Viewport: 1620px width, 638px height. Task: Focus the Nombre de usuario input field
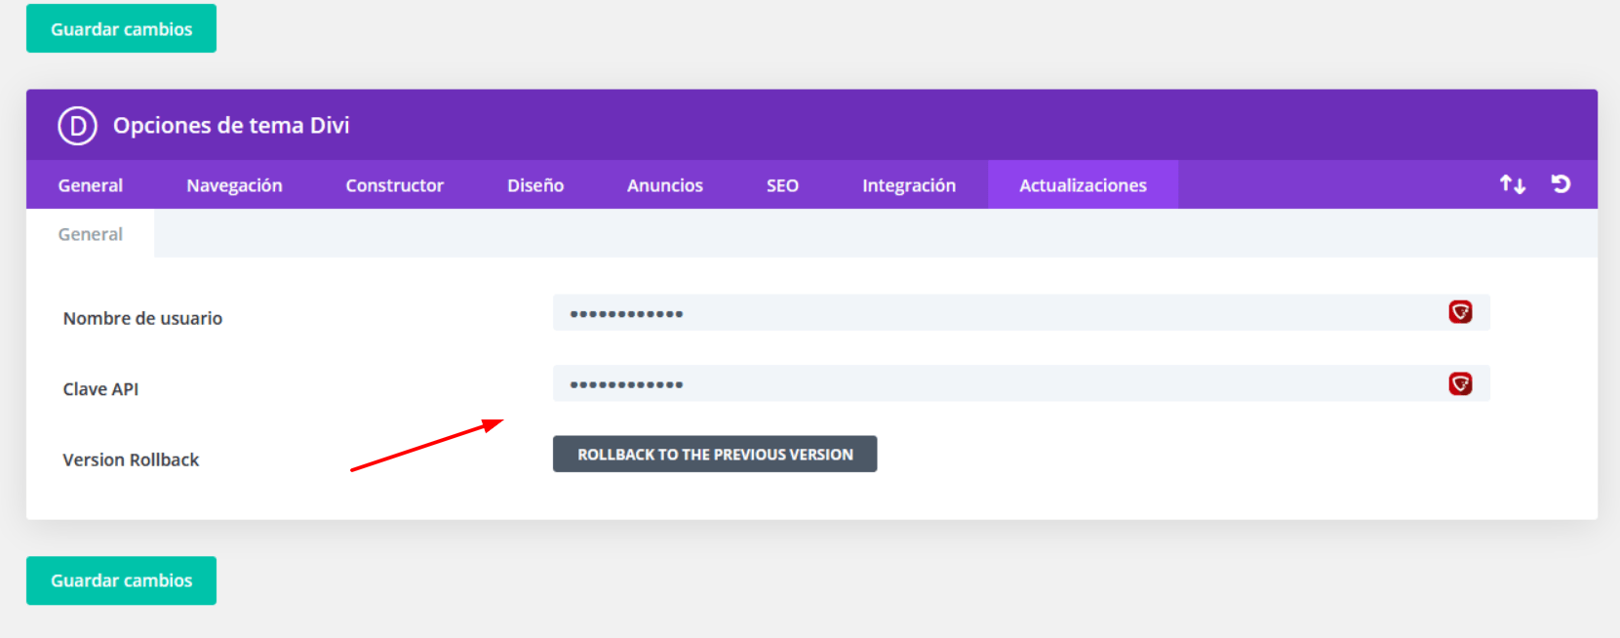click(x=1021, y=312)
